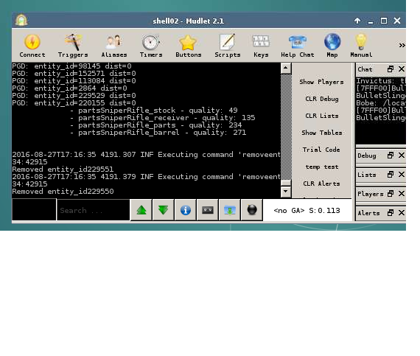Float the Players dock panel
Image resolution: width=420 pixels, height=356 pixels.
pos(391,194)
